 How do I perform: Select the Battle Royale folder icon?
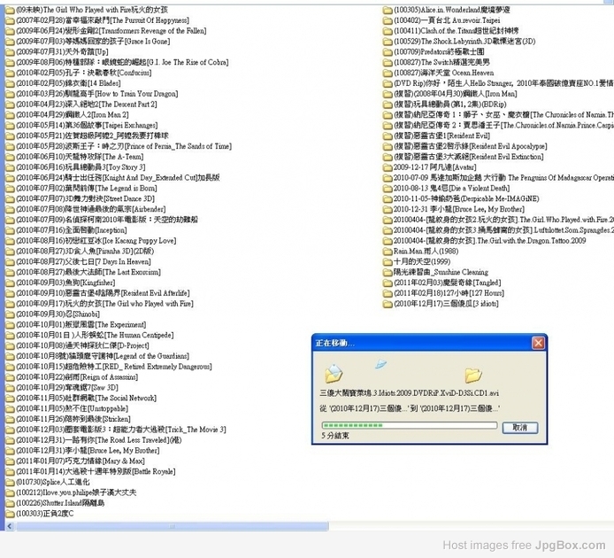(x=8, y=471)
